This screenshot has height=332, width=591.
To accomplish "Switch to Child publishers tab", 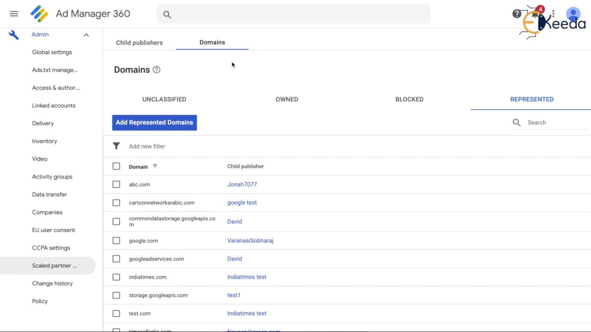I will 139,42.
